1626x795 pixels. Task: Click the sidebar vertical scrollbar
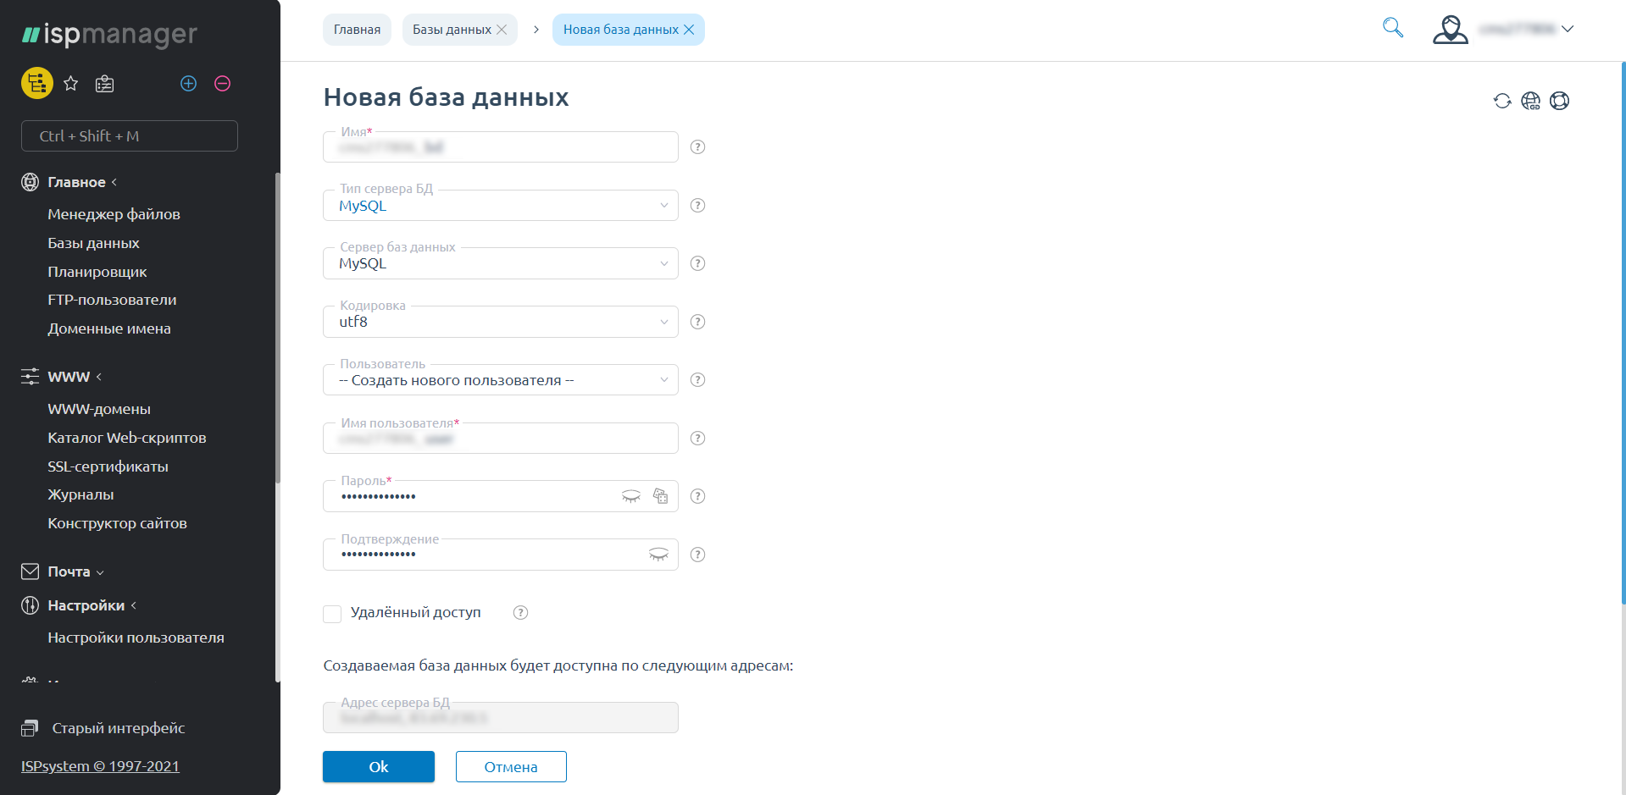[x=277, y=423]
